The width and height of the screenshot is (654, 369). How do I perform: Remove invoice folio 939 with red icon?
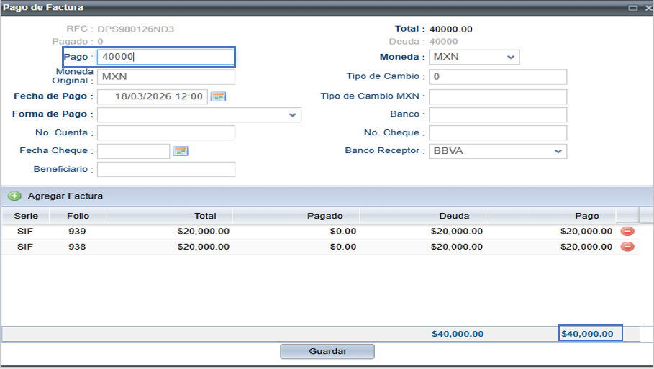pos(627,232)
